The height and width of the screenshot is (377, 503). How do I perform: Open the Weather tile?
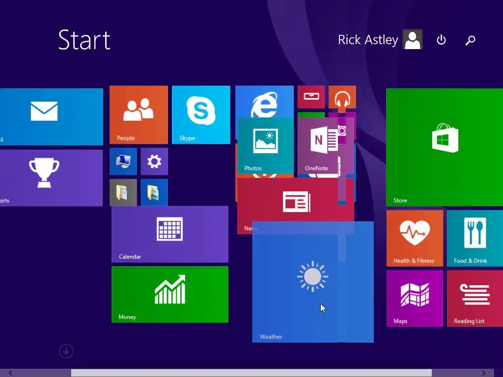[313, 282]
